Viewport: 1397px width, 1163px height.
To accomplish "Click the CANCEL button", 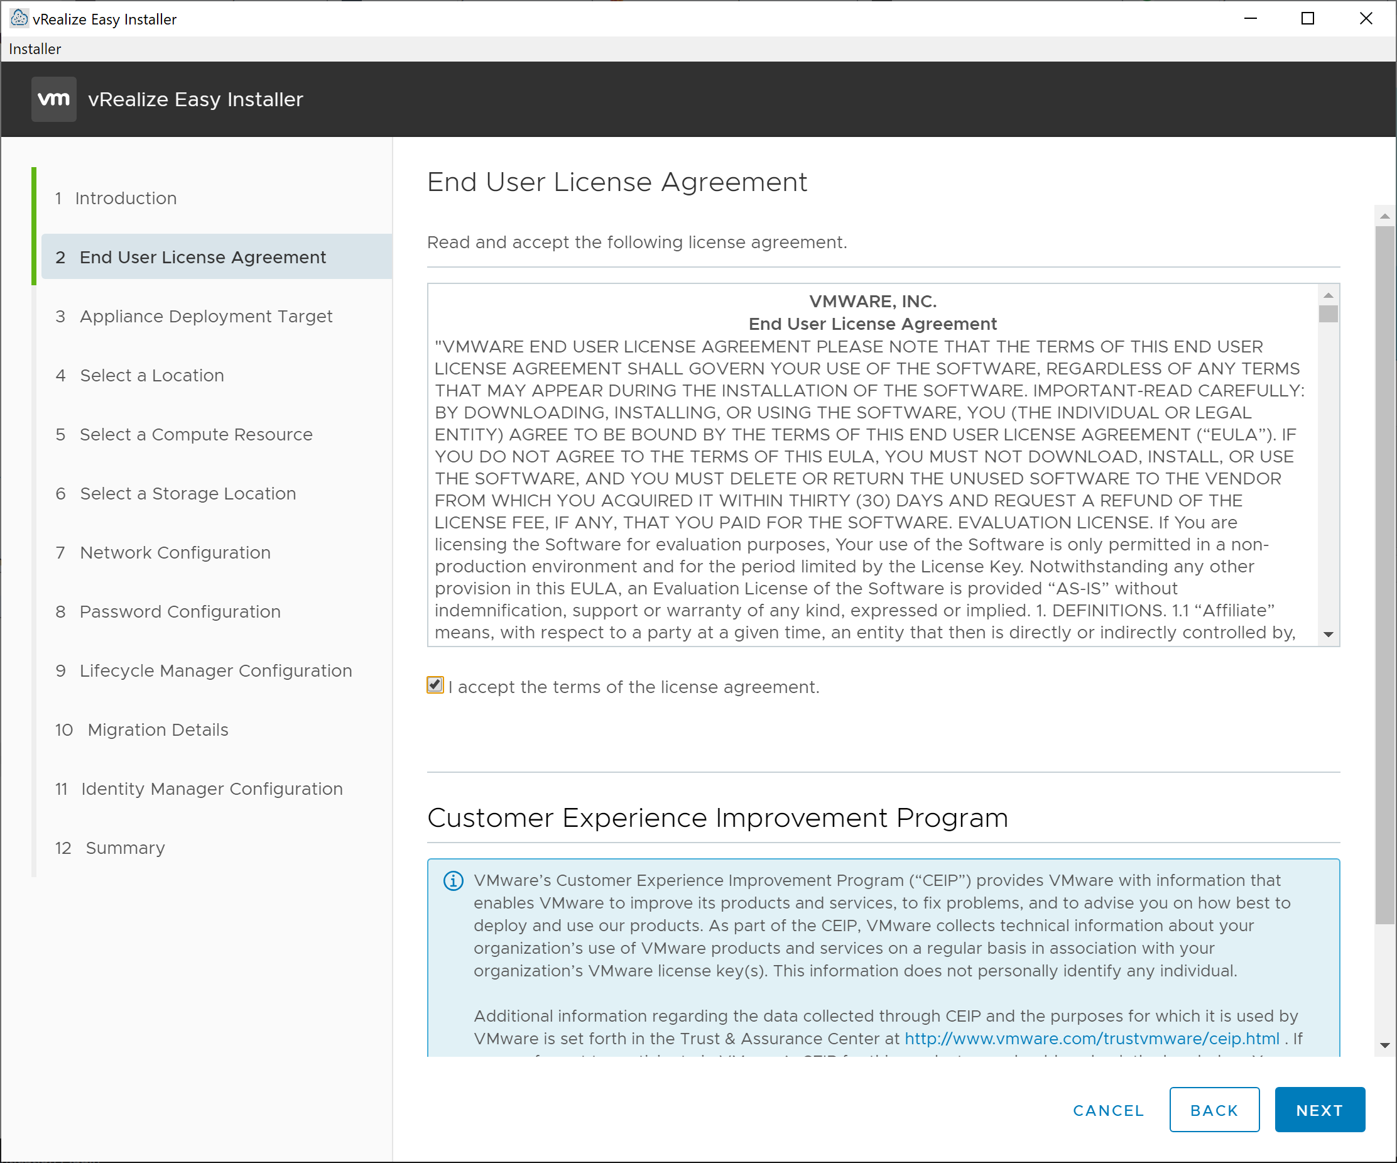I will coord(1108,1110).
